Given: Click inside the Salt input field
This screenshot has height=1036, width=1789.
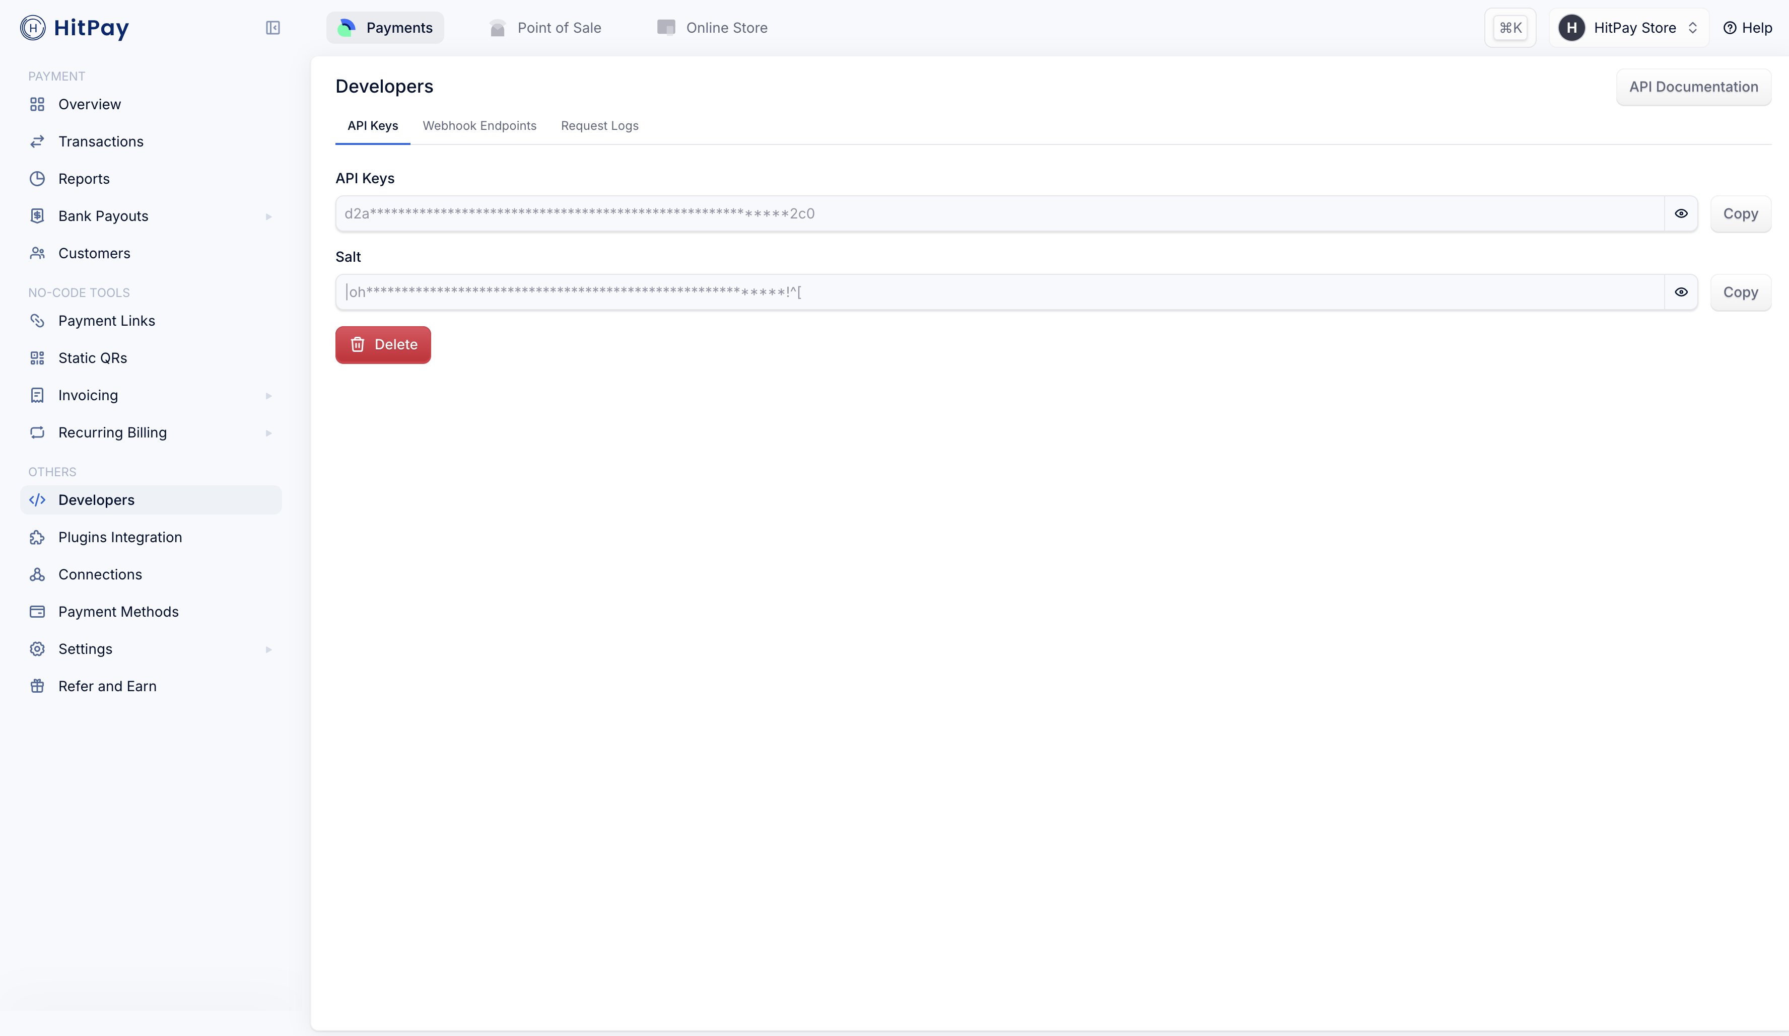Looking at the screenshot, I should point(994,292).
